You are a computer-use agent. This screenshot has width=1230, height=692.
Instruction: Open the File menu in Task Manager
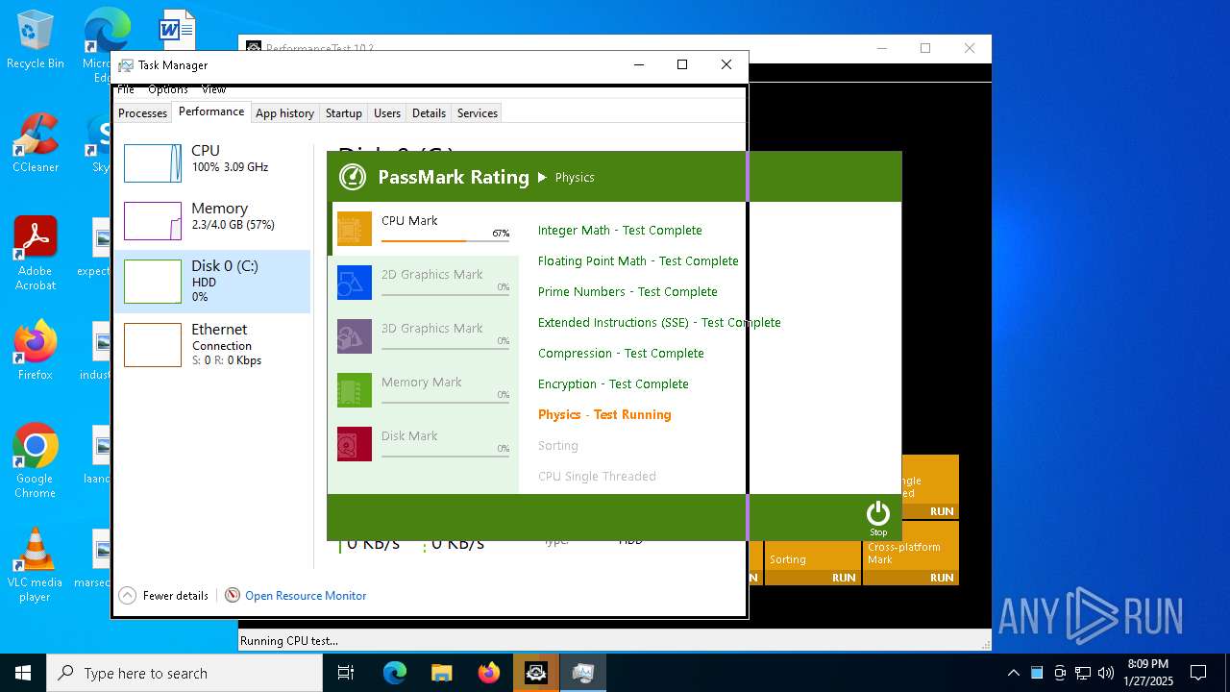click(x=126, y=89)
